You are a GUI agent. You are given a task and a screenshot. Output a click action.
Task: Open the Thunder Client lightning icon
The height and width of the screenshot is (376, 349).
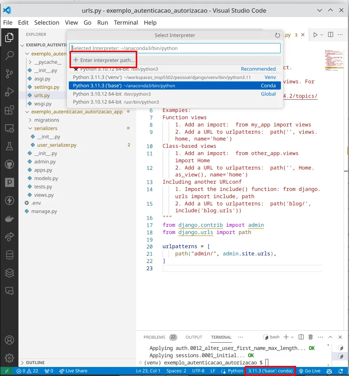(9, 200)
